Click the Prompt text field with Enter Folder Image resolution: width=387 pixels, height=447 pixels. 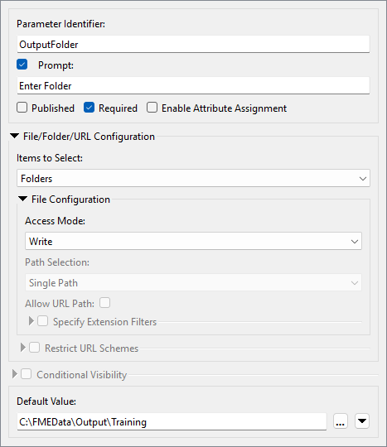(x=193, y=85)
